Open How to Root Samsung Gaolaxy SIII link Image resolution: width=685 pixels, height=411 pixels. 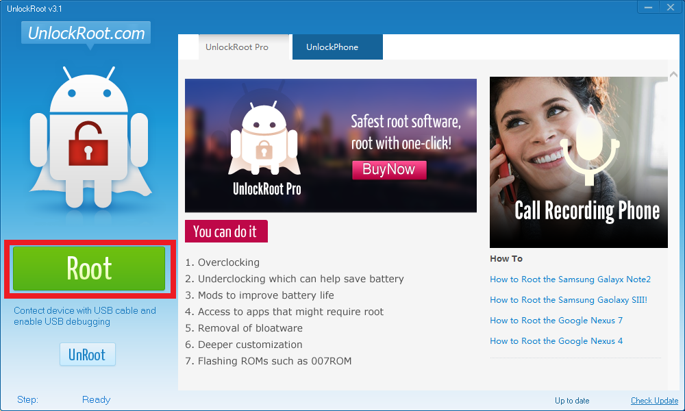point(569,299)
